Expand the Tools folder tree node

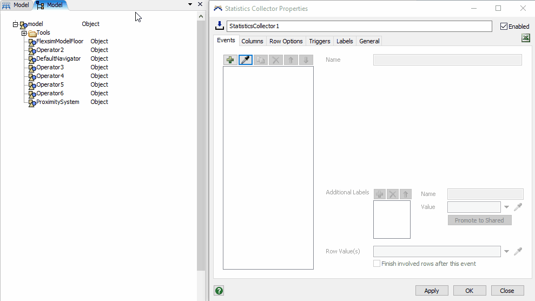tap(24, 33)
